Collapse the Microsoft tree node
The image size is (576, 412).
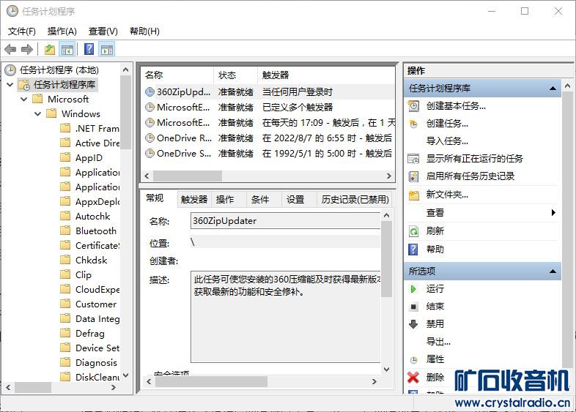coord(24,99)
